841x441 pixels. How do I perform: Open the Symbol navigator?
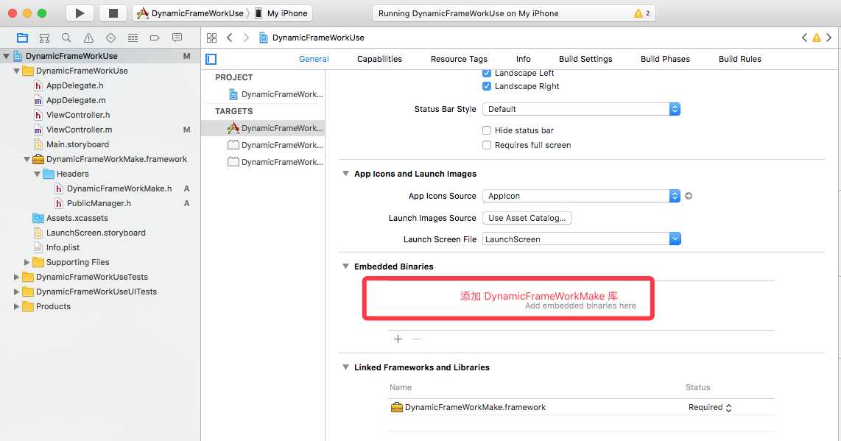(44, 38)
